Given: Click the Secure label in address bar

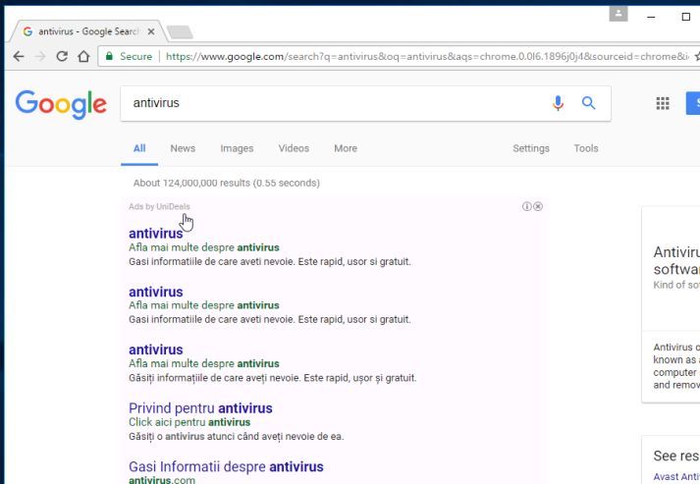Looking at the screenshot, I should coord(136,56).
